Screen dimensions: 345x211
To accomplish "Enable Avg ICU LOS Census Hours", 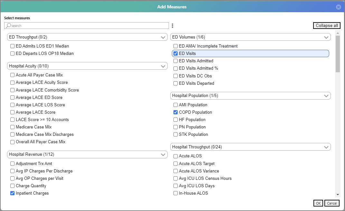I will click(176, 179).
